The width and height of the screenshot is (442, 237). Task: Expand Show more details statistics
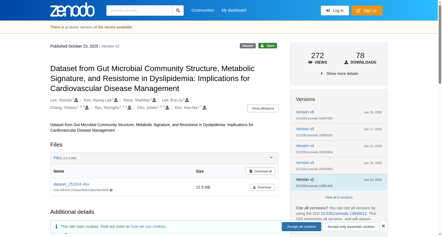[x=339, y=74]
